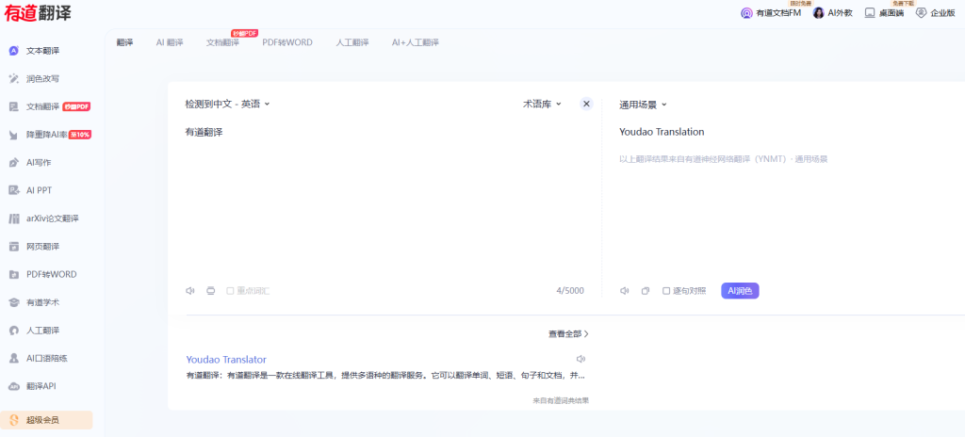965x437 pixels.
Task: Open 润色改写 in the left sidebar
Action: (42, 79)
